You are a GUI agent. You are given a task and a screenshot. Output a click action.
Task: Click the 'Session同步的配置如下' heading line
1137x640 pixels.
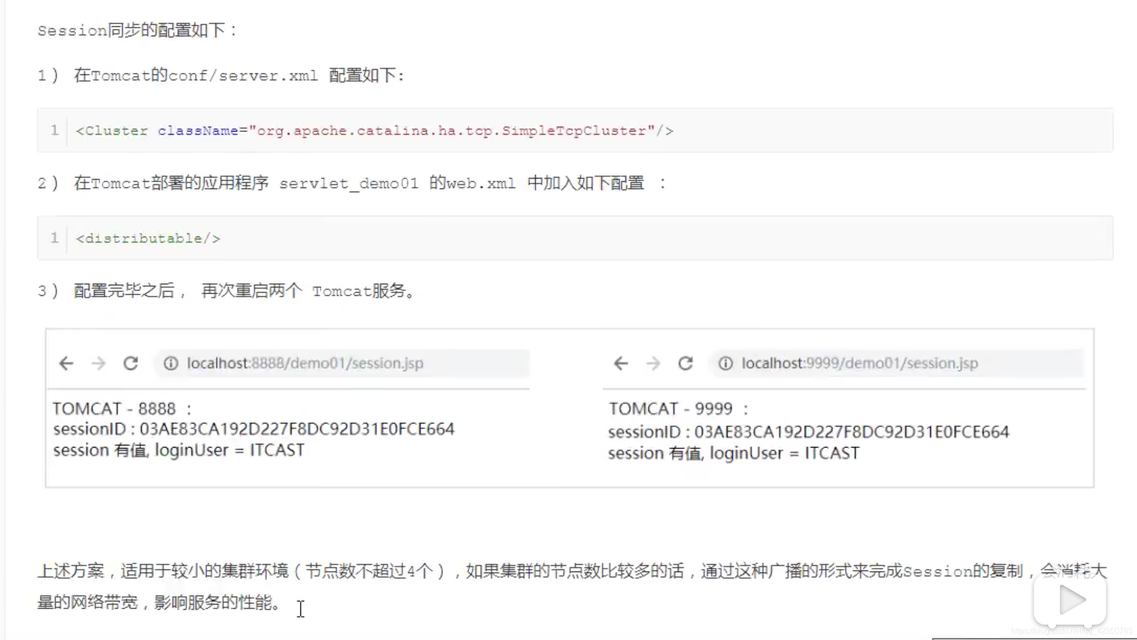[x=137, y=30]
